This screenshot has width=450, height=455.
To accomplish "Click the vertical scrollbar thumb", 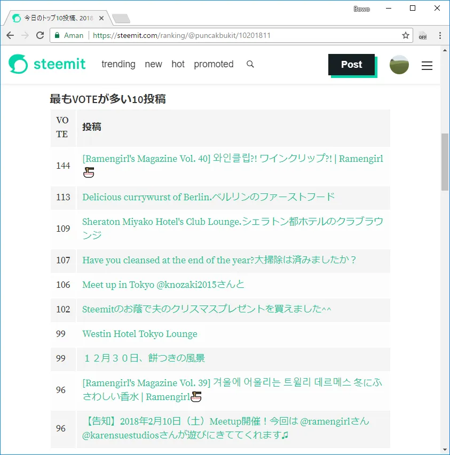I will [x=445, y=162].
